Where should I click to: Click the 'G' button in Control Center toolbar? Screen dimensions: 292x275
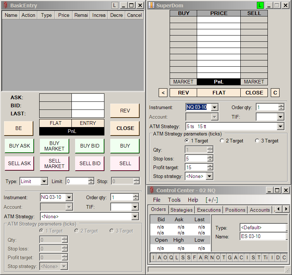230,257
